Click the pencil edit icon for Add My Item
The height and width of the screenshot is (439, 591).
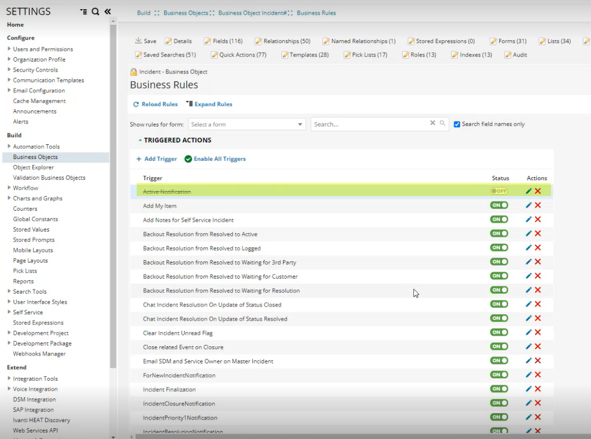529,205
